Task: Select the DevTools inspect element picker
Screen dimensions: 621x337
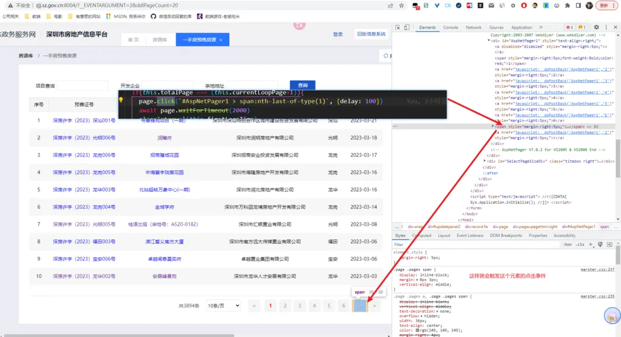Action: 398,27
